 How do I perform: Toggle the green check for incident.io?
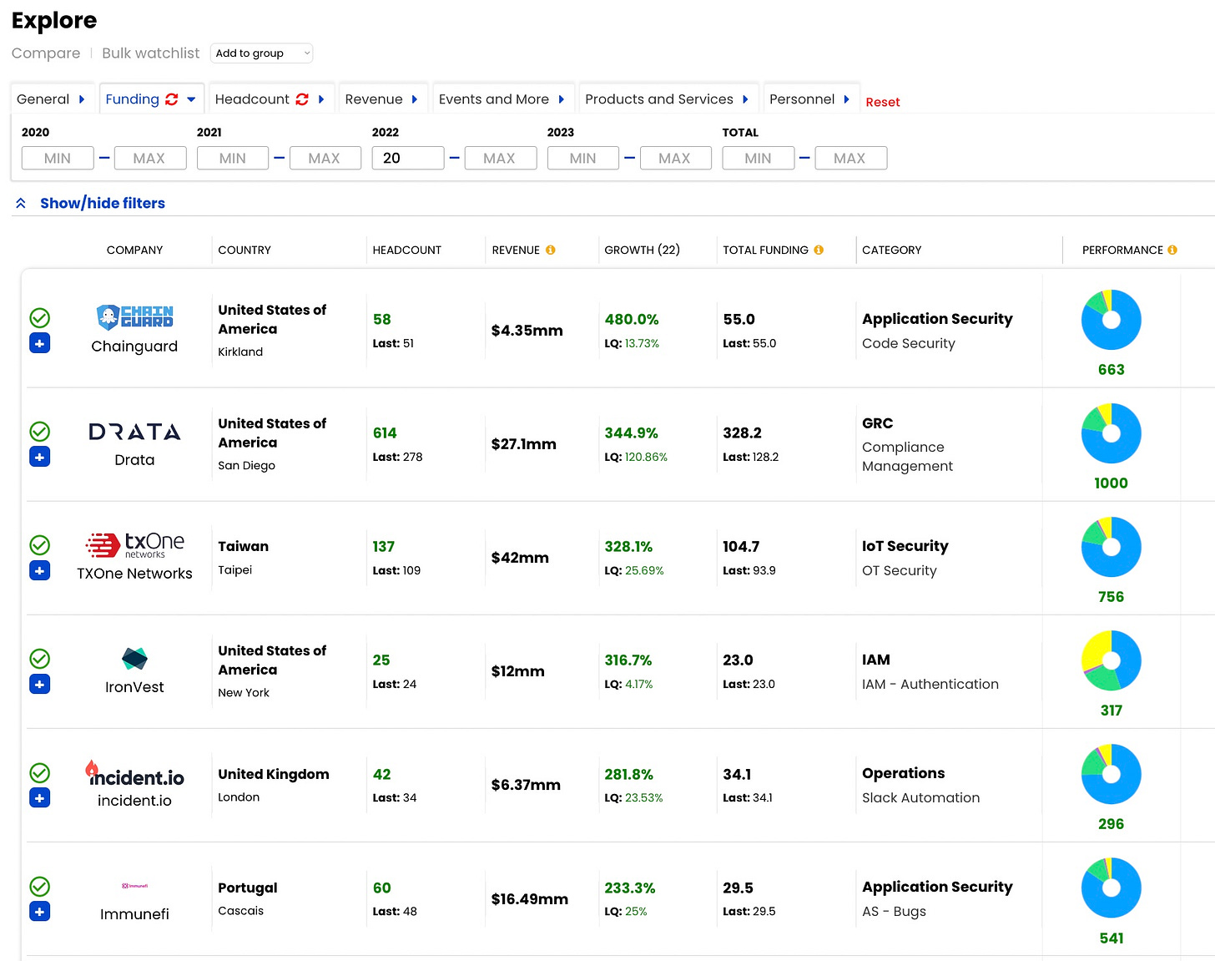click(x=40, y=772)
